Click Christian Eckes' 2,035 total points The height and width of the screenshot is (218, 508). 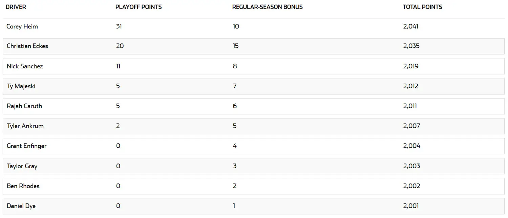pos(411,46)
